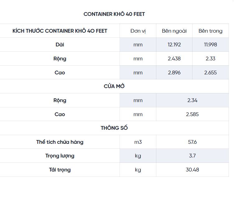Click the 11.998 interior length value
Screen dimensions: 237x197
[211, 45]
